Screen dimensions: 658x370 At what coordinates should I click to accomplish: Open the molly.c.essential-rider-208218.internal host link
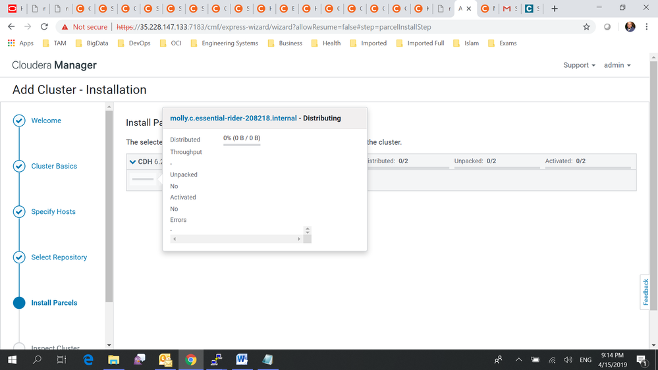(x=233, y=119)
